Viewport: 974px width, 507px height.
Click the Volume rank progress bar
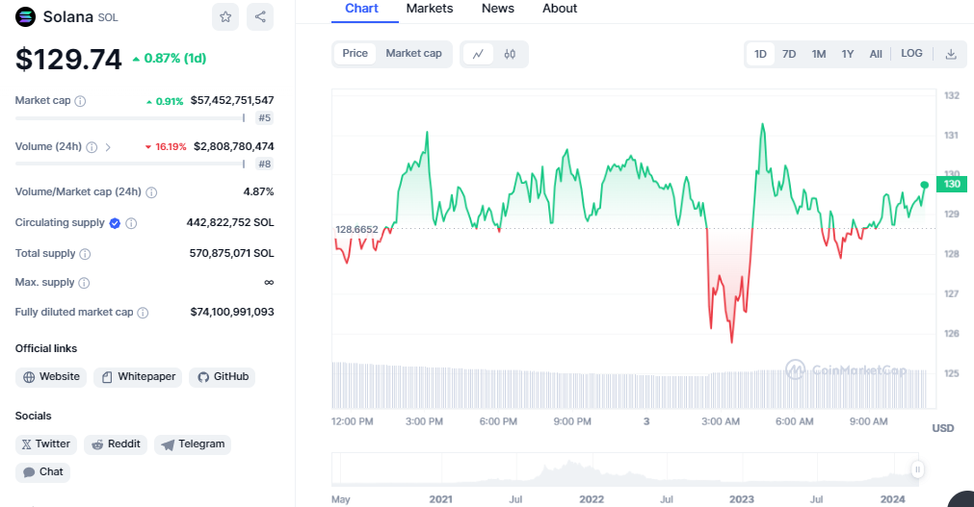130,165
